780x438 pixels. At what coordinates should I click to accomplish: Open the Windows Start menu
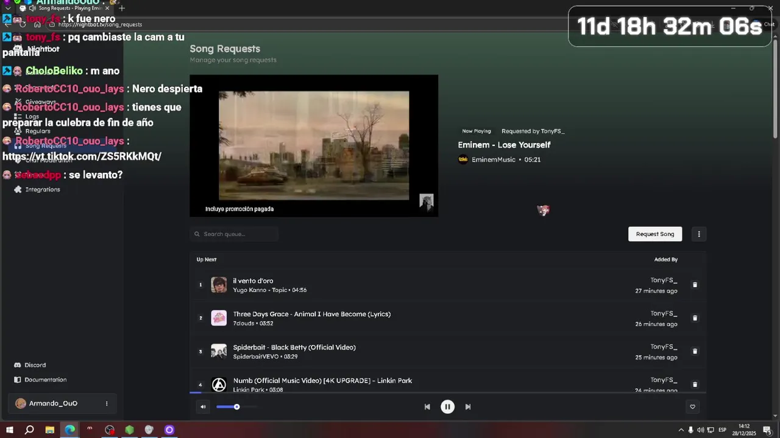click(9, 430)
